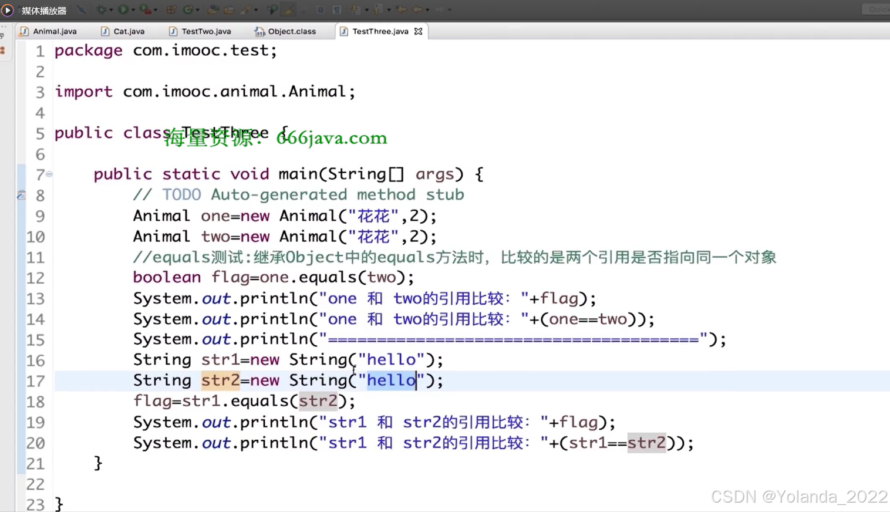Close the TestThree.java tab
This screenshot has height=512, width=890.
pos(418,31)
